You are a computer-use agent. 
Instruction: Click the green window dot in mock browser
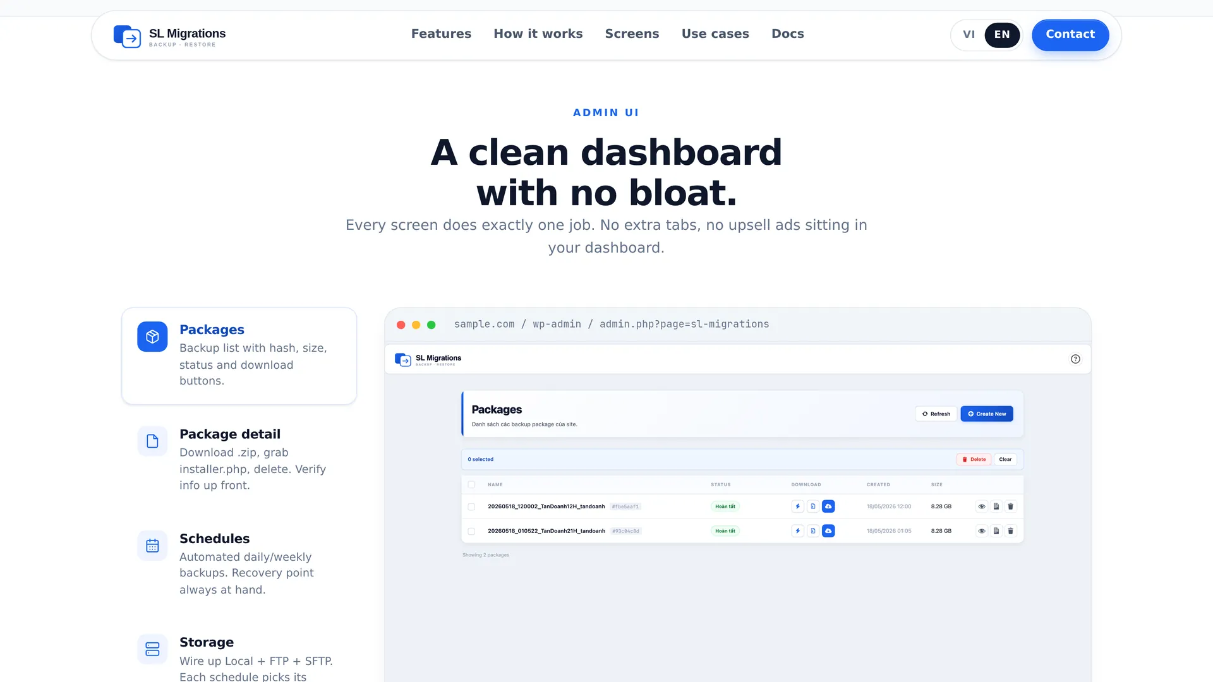pos(431,325)
